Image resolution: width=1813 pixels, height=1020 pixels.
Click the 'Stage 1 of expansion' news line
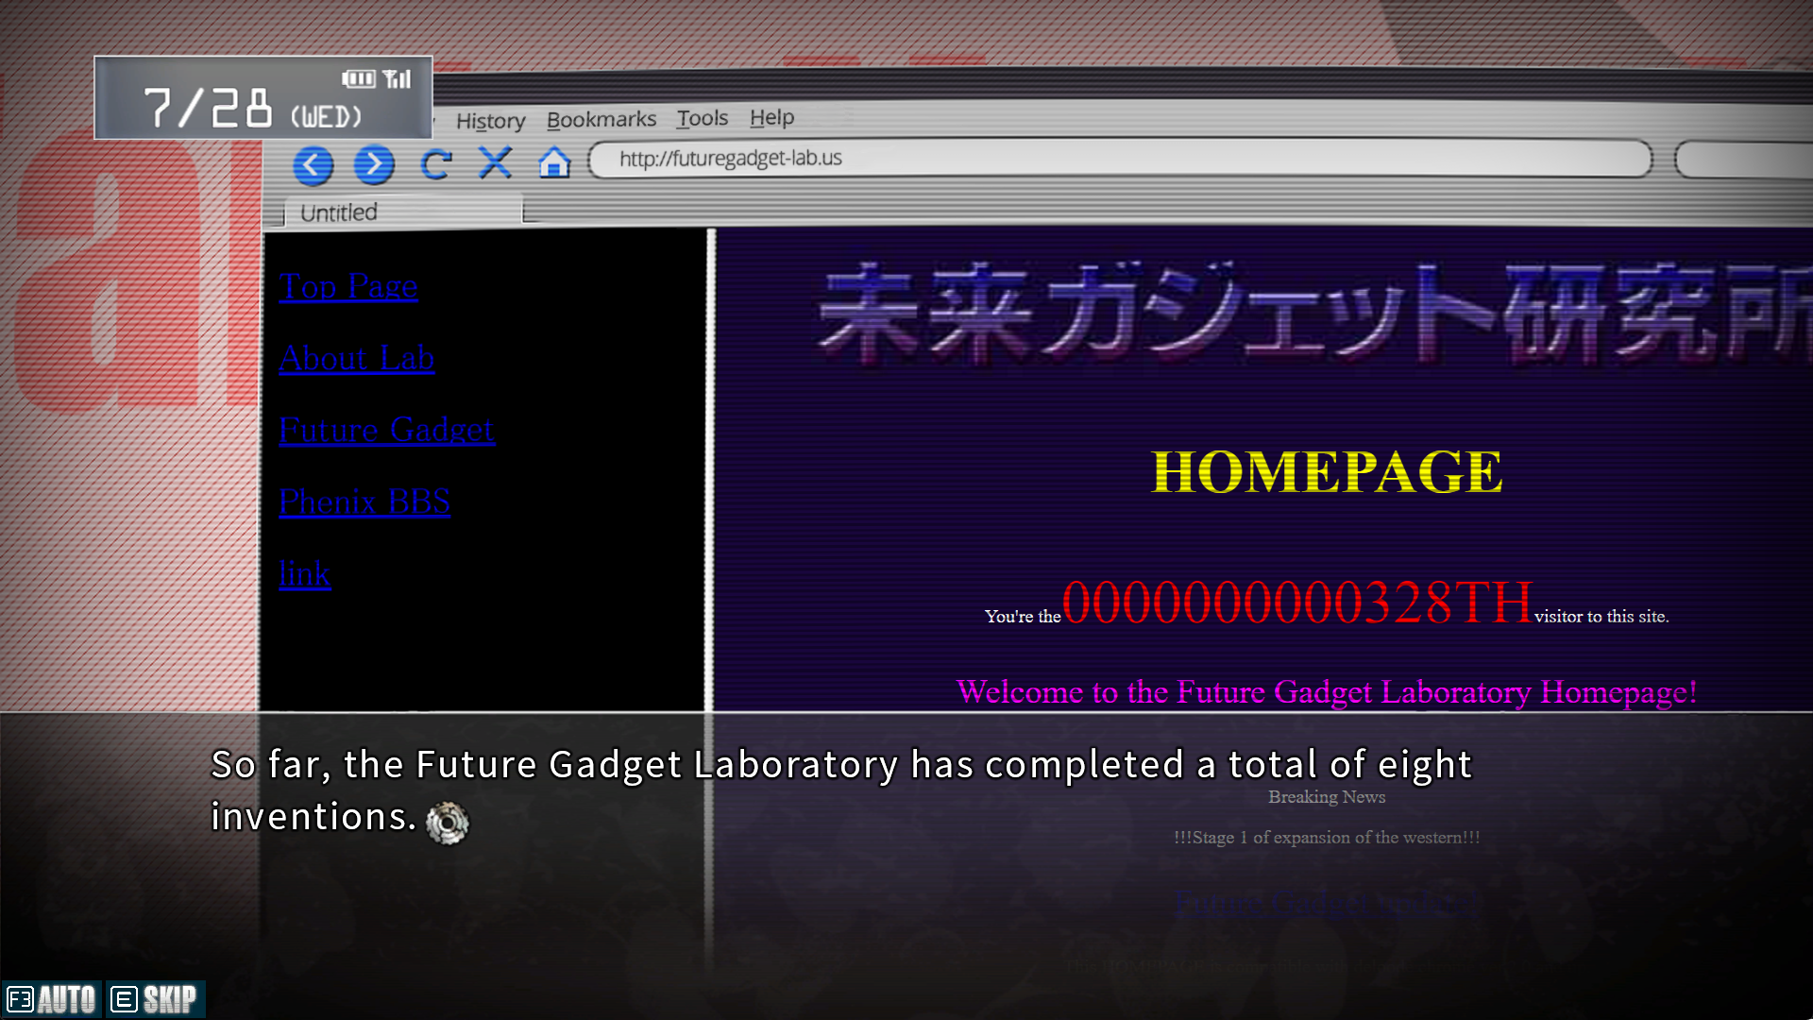1327,838
